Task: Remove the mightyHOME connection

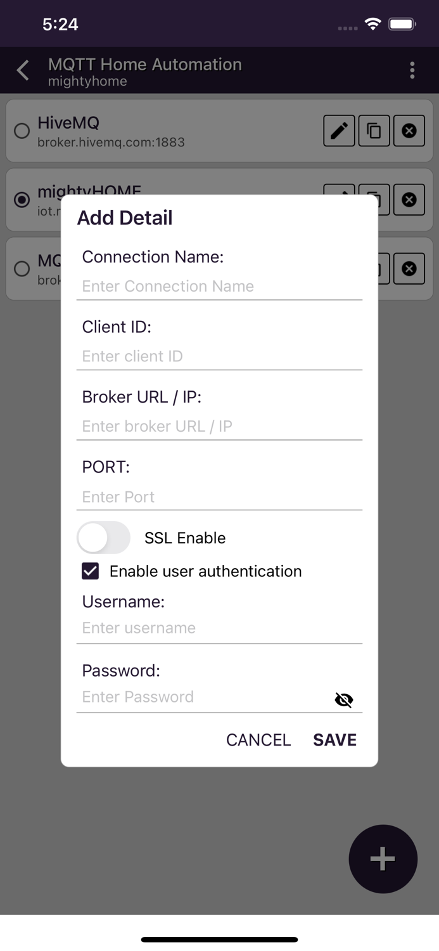Action: click(x=409, y=200)
